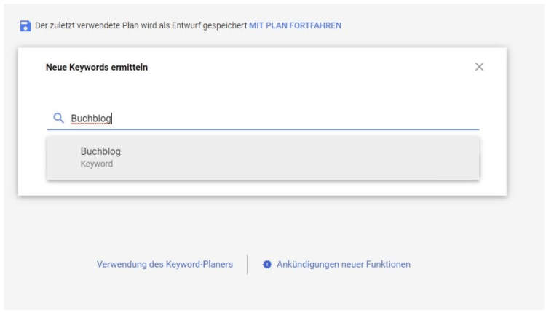This screenshot has width=546, height=312.
Task: Click empty area of suggestion dropdown row
Action: point(296,158)
